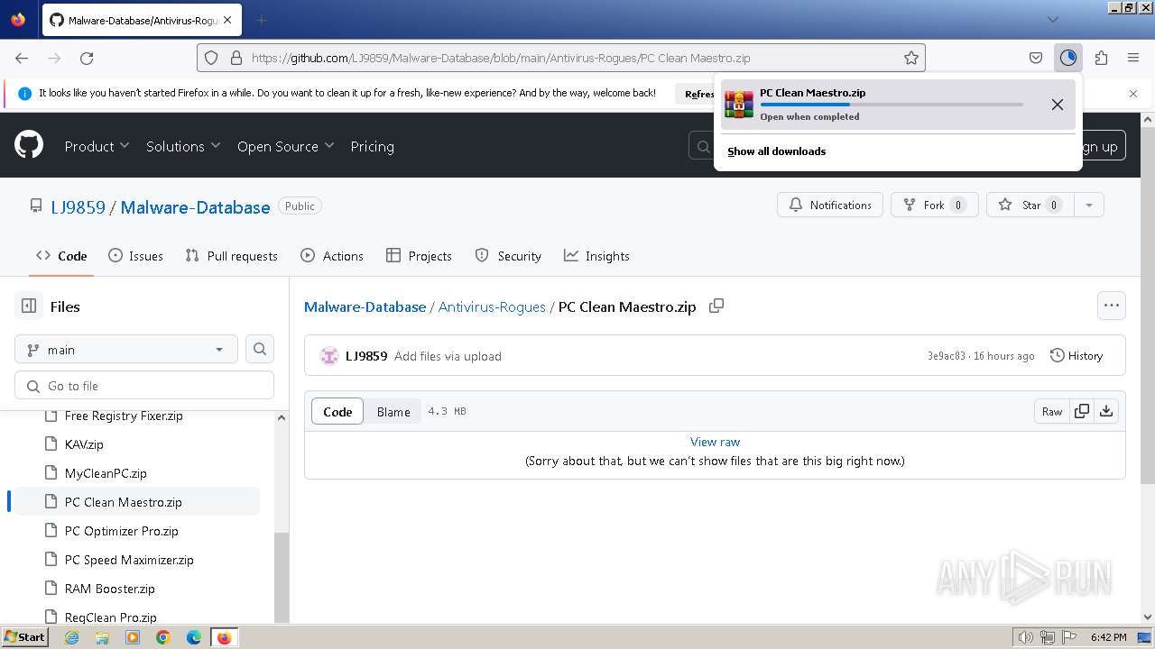1155x649 pixels.
Task: Open the Projects tab
Action: (419, 256)
